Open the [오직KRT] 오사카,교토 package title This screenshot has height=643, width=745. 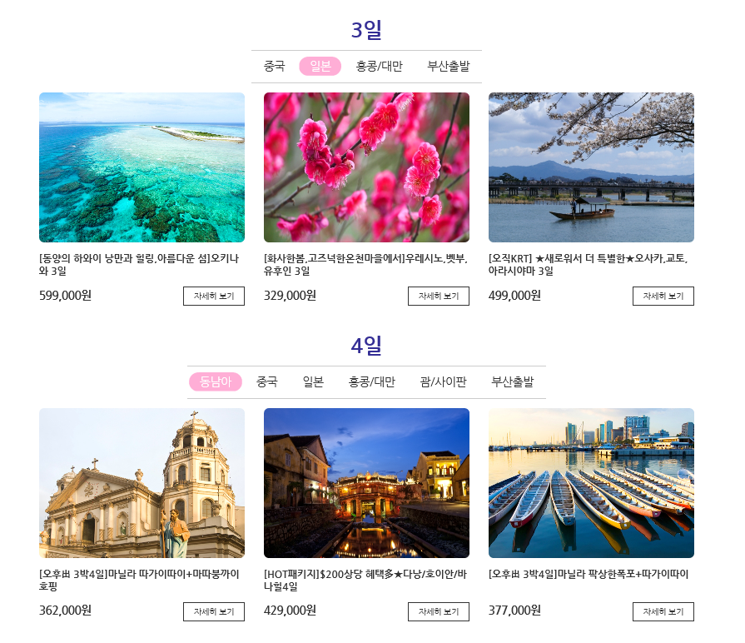click(x=589, y=265)
